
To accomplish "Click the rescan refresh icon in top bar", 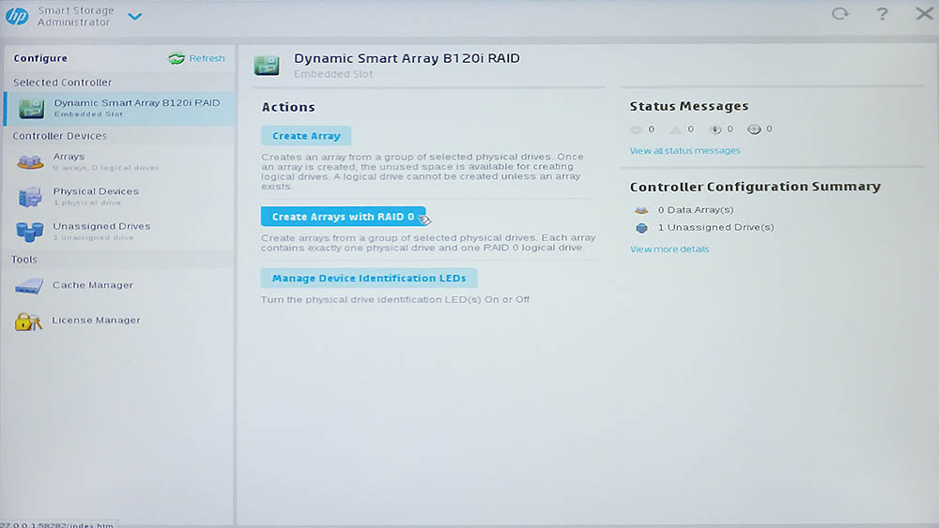I will [840, 14].
